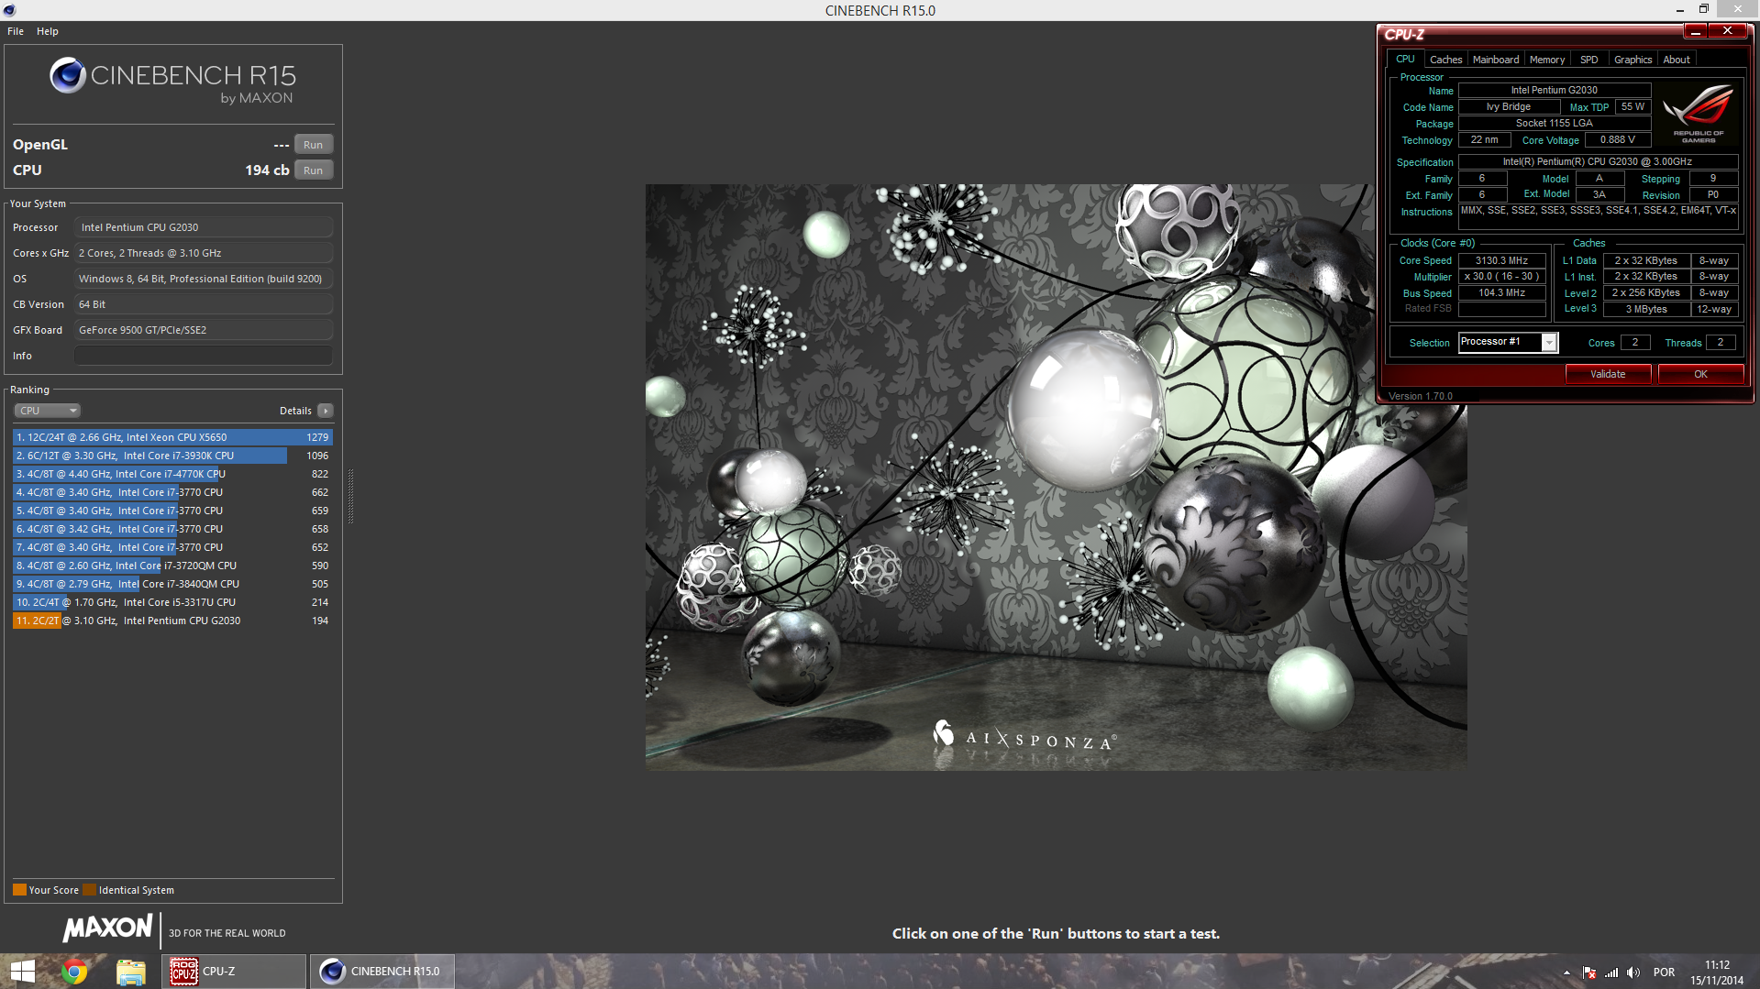
Task: Click the Your Score orange legend swatch
Action: coord(19,890)
